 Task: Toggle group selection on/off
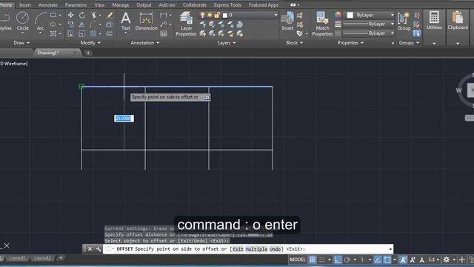click(416, 33)
